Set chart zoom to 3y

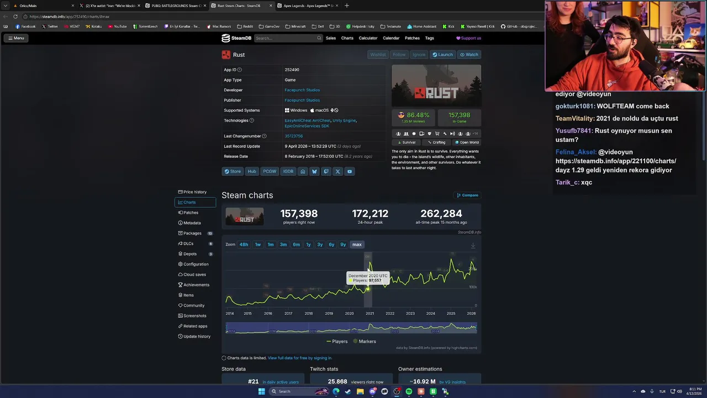(320, 244)
